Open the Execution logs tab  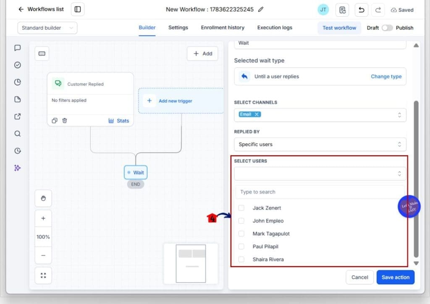(275, 28)
